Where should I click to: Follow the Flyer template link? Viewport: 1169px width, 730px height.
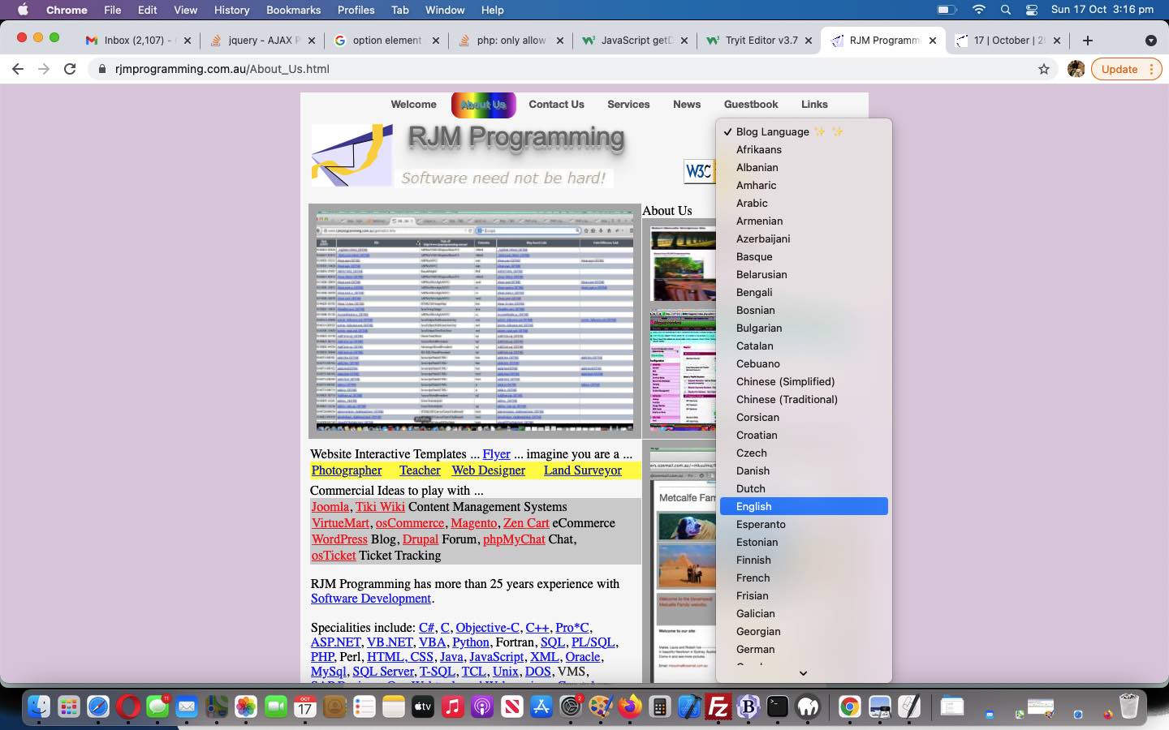[x=496, y=454]
